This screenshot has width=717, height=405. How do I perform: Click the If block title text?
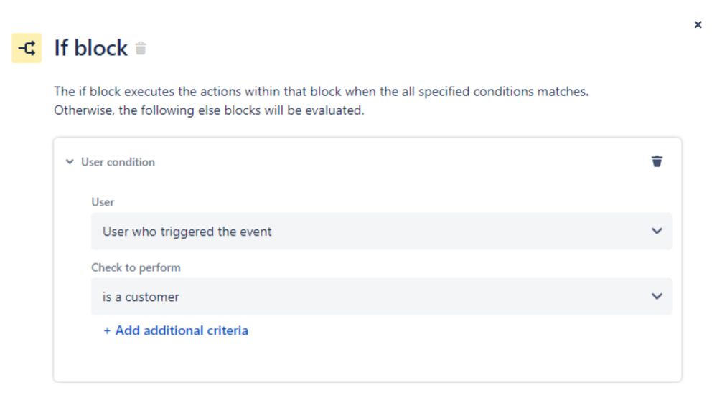pyautogui.click(x=91, y=48)
